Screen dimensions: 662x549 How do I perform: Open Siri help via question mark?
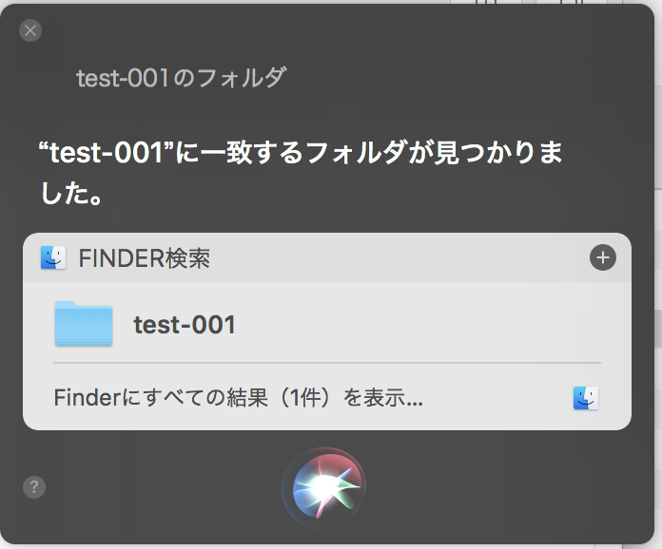33,487
